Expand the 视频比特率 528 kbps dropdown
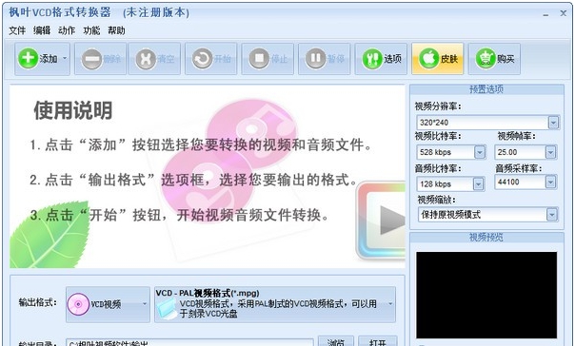This screenshot has width=575, height=346. (479, 152)
